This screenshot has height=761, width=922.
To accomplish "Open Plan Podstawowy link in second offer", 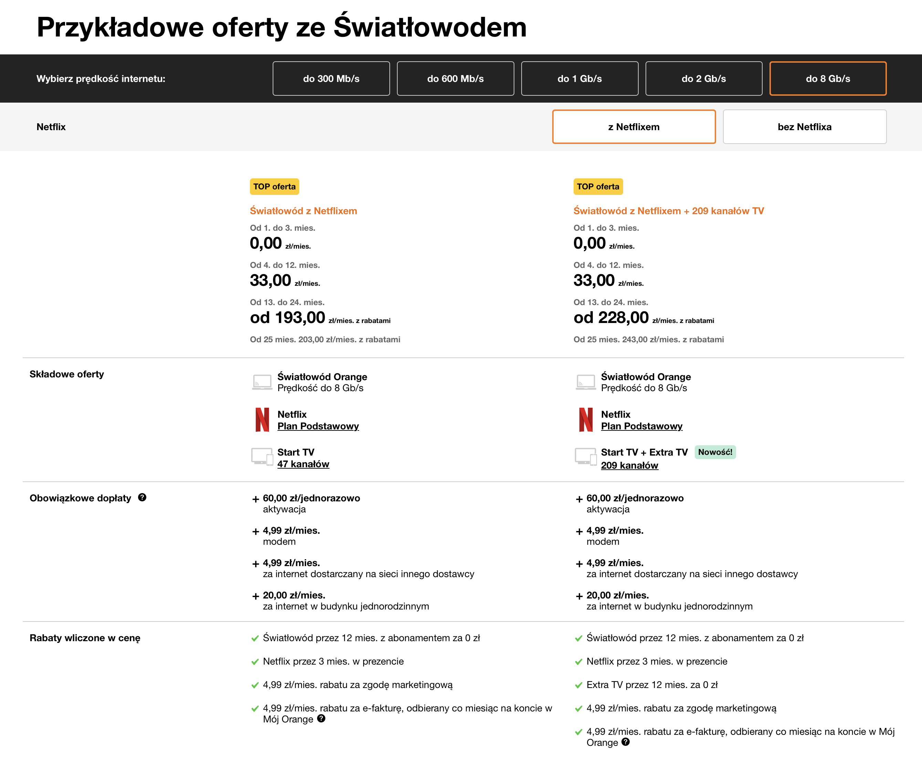I will click(641, 426).
